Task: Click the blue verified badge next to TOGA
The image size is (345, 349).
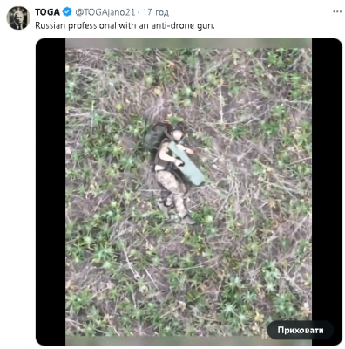Action: (67, 12)
